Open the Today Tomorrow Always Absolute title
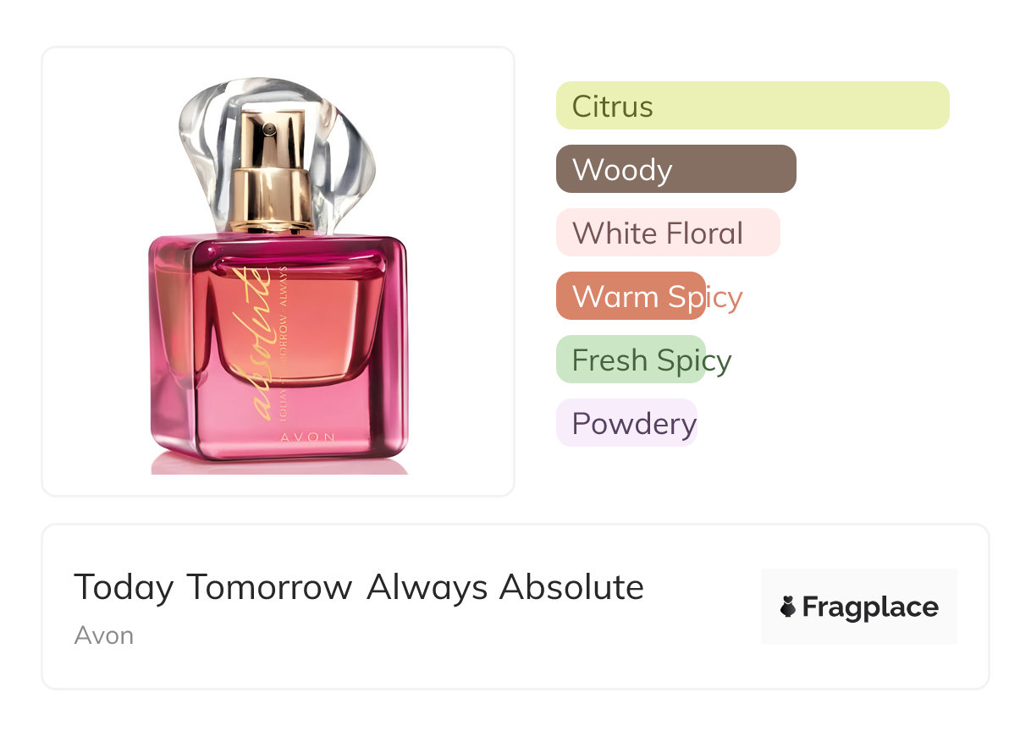 pos(359,587)
